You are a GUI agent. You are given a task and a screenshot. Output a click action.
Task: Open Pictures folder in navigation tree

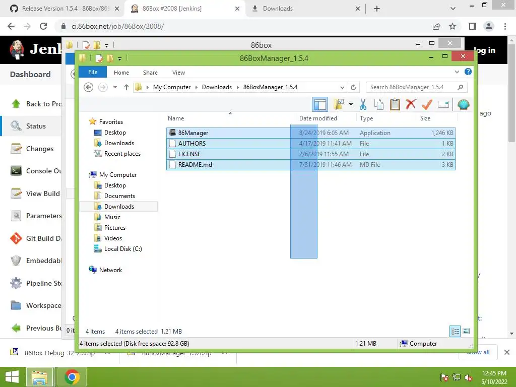(x=114, y=227)
